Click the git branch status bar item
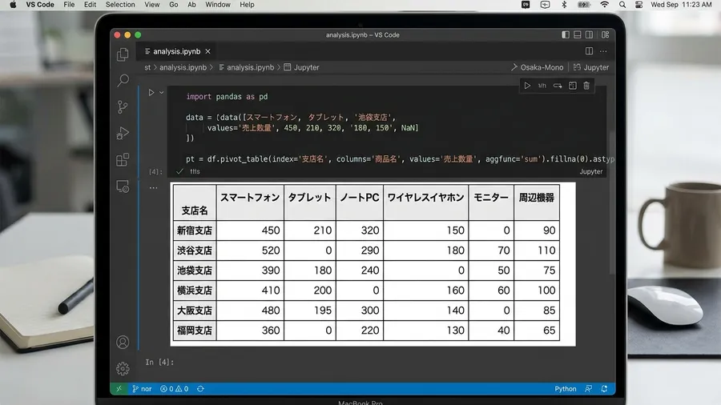 (x=142, y=389)
